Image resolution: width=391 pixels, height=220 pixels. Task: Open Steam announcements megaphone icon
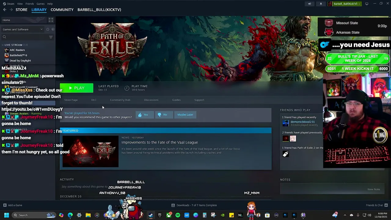(309, 4)
